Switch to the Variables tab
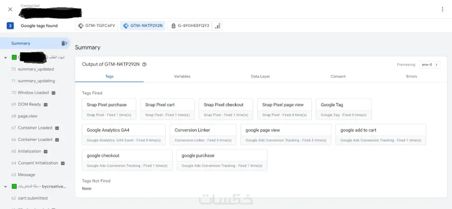The height and width of the screenshot is (209, 452). 182,77
